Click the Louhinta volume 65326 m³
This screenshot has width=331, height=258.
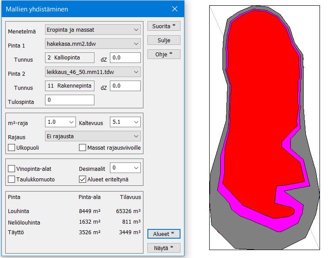(128, 211)
